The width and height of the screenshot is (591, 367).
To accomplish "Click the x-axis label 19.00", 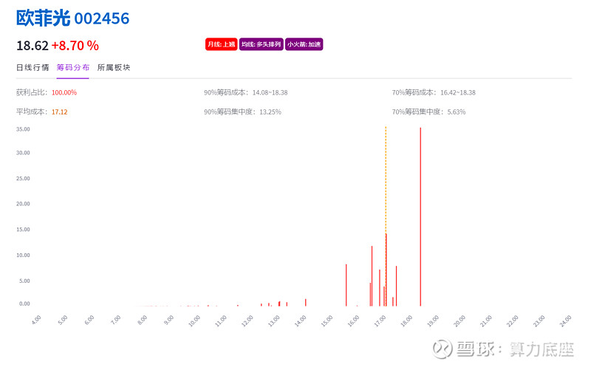I will pyautogui.click(x=433, y=320).
